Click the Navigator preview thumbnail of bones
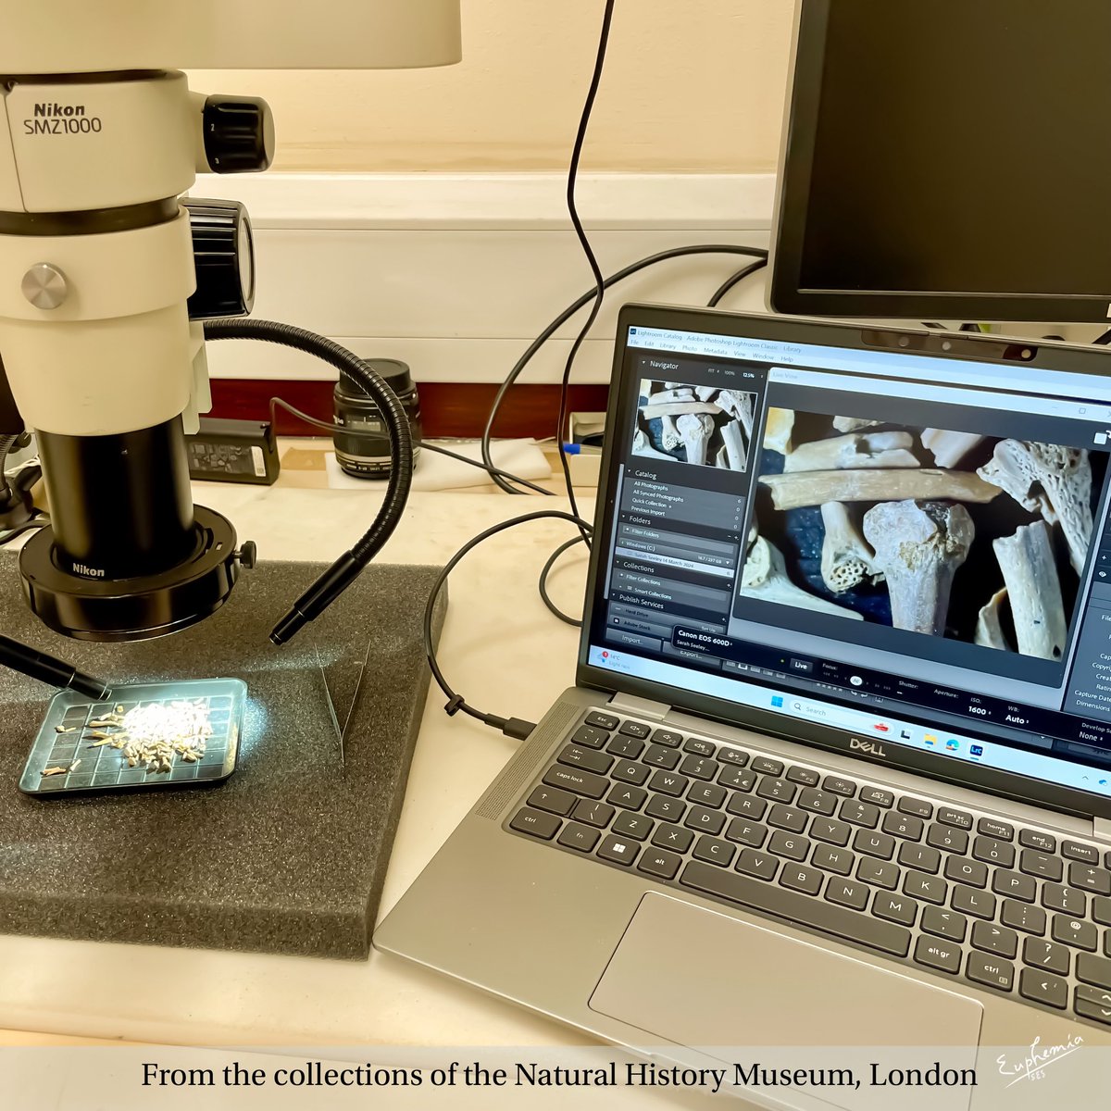Image resolution: width=1111 pixels, height=1111 pixels. point(694,425)
